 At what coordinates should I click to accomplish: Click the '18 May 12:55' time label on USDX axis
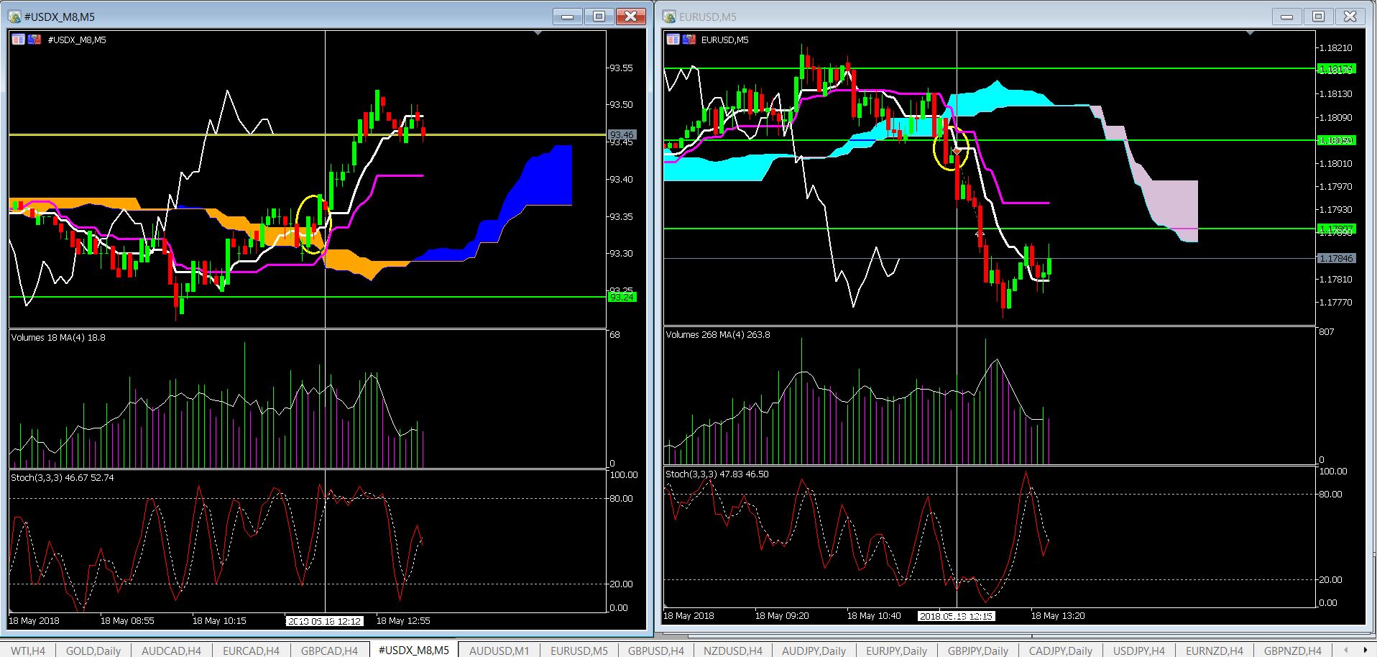click(403, 621)
